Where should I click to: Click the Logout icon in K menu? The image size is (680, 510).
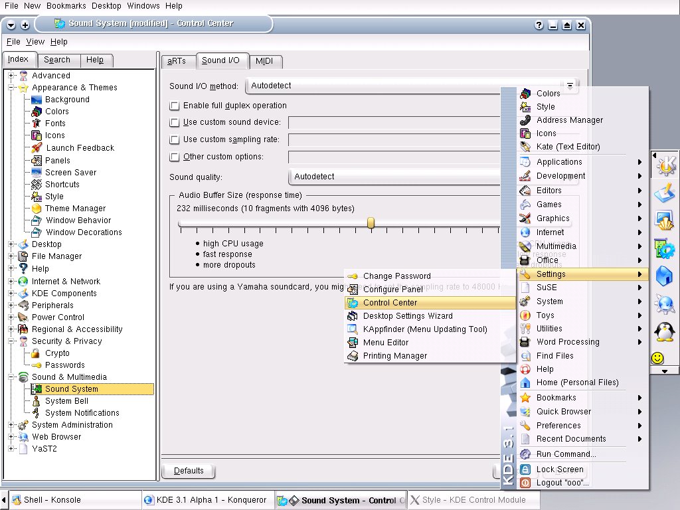525,483
